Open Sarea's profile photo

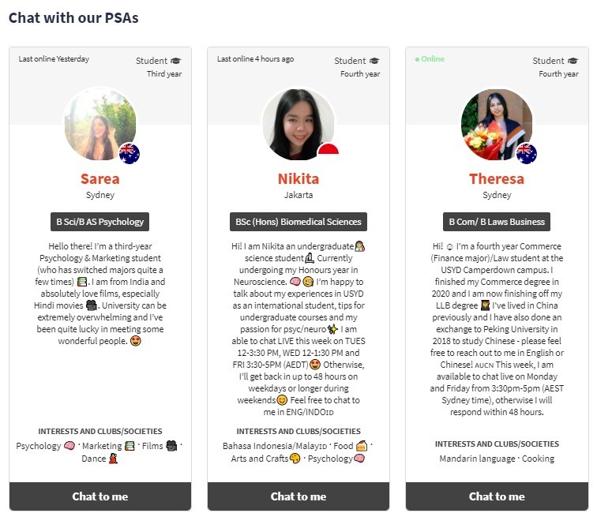click(x=100, y=125)
